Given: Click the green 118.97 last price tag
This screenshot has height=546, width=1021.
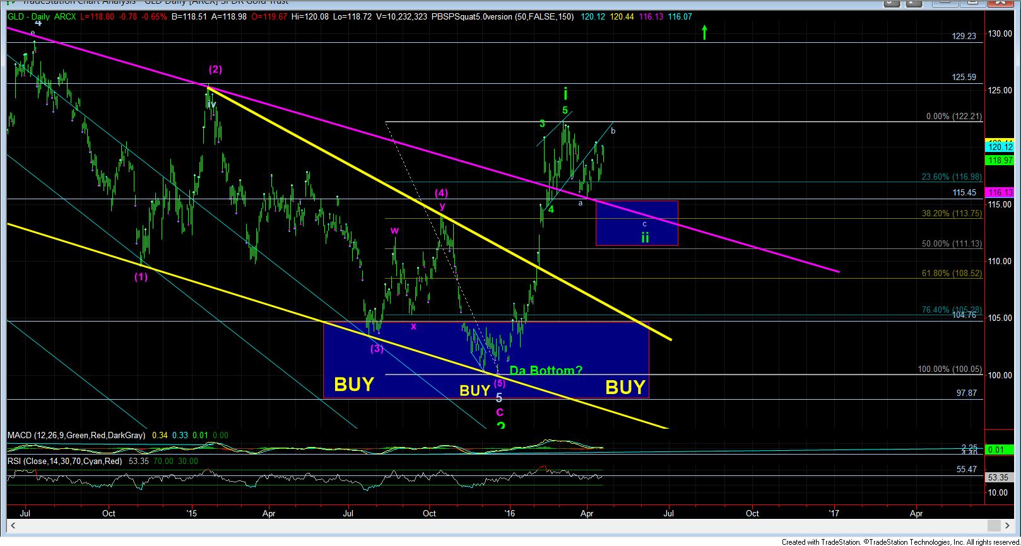Looking at the screenshot, I should coord(1000,161).
